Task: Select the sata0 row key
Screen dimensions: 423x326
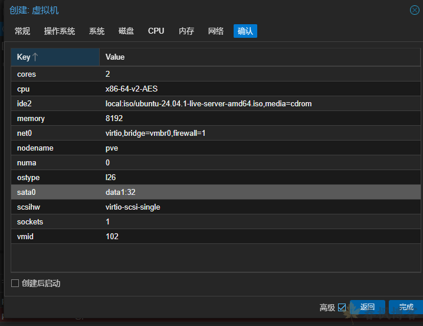Action: (26, 193)
